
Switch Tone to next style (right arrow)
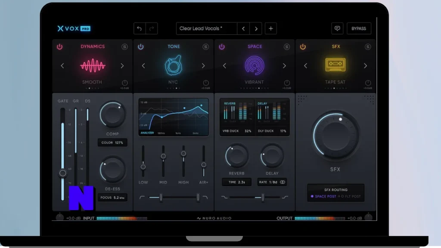(203, 66)
